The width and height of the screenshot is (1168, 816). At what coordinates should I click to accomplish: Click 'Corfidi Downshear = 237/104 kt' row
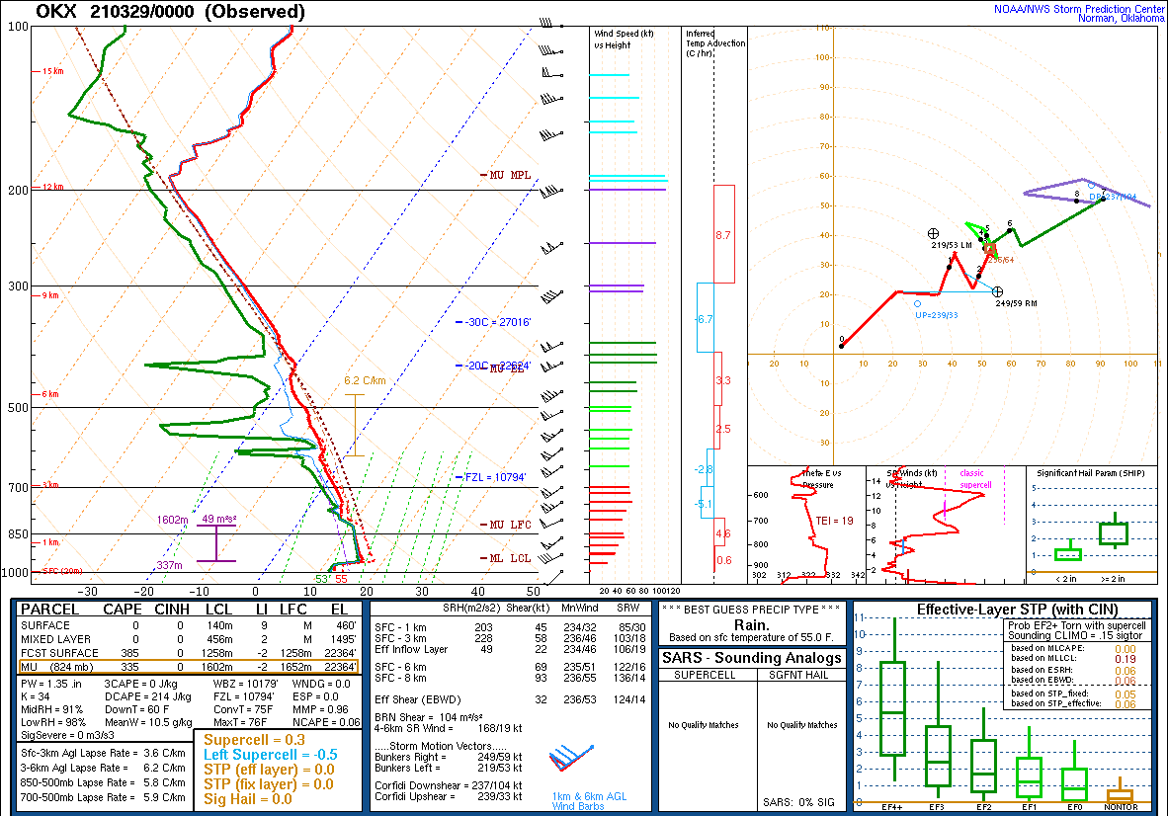(449, 785)
